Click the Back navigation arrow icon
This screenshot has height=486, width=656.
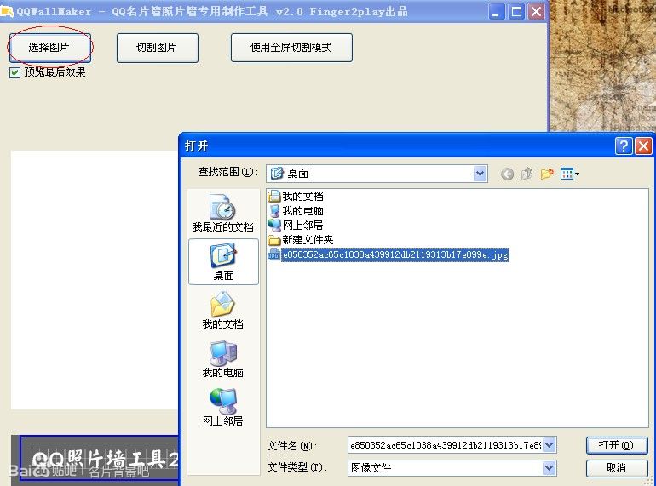[x=507, y=174]
